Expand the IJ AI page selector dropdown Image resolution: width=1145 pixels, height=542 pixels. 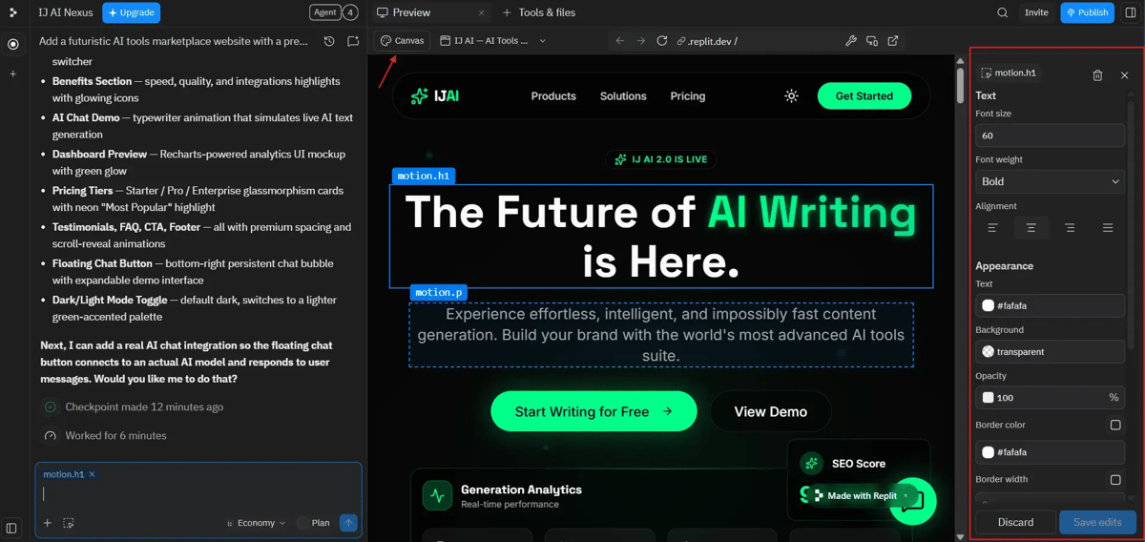[x=493, y=41]
